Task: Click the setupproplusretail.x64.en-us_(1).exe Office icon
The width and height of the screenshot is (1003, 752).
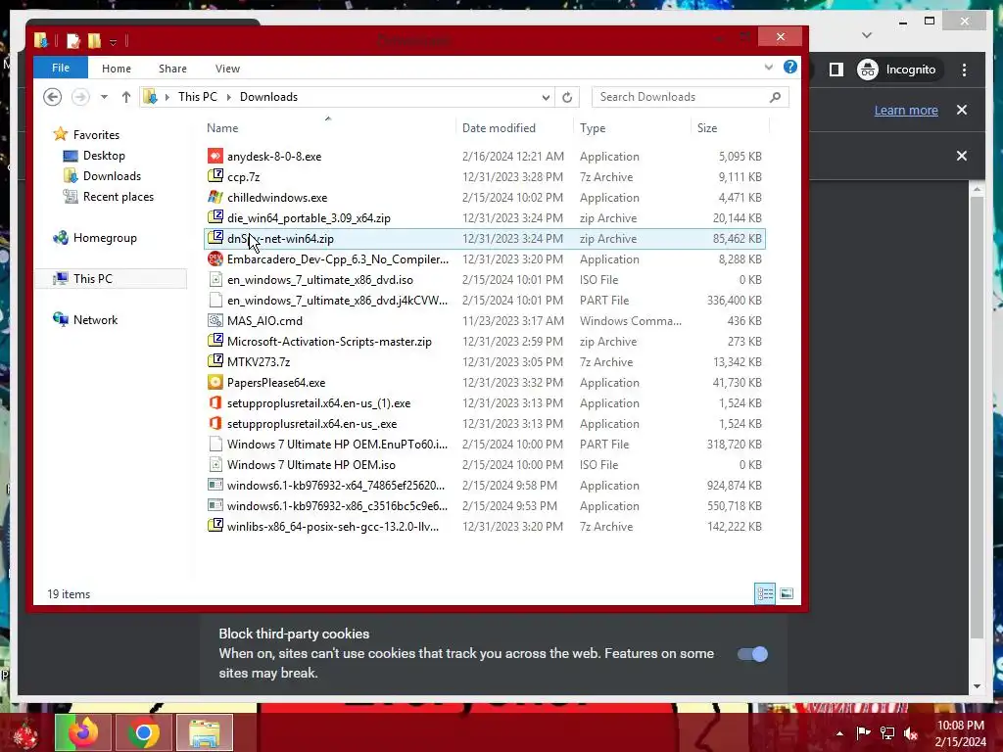Action: tap(215, 402)
